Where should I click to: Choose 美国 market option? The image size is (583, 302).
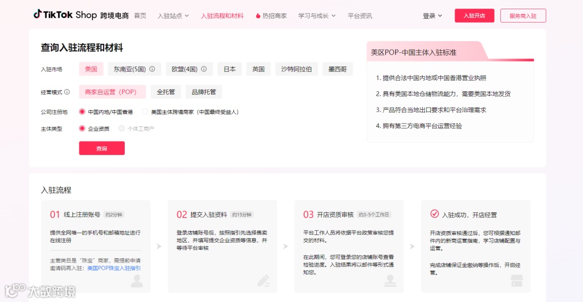[91, 69]
